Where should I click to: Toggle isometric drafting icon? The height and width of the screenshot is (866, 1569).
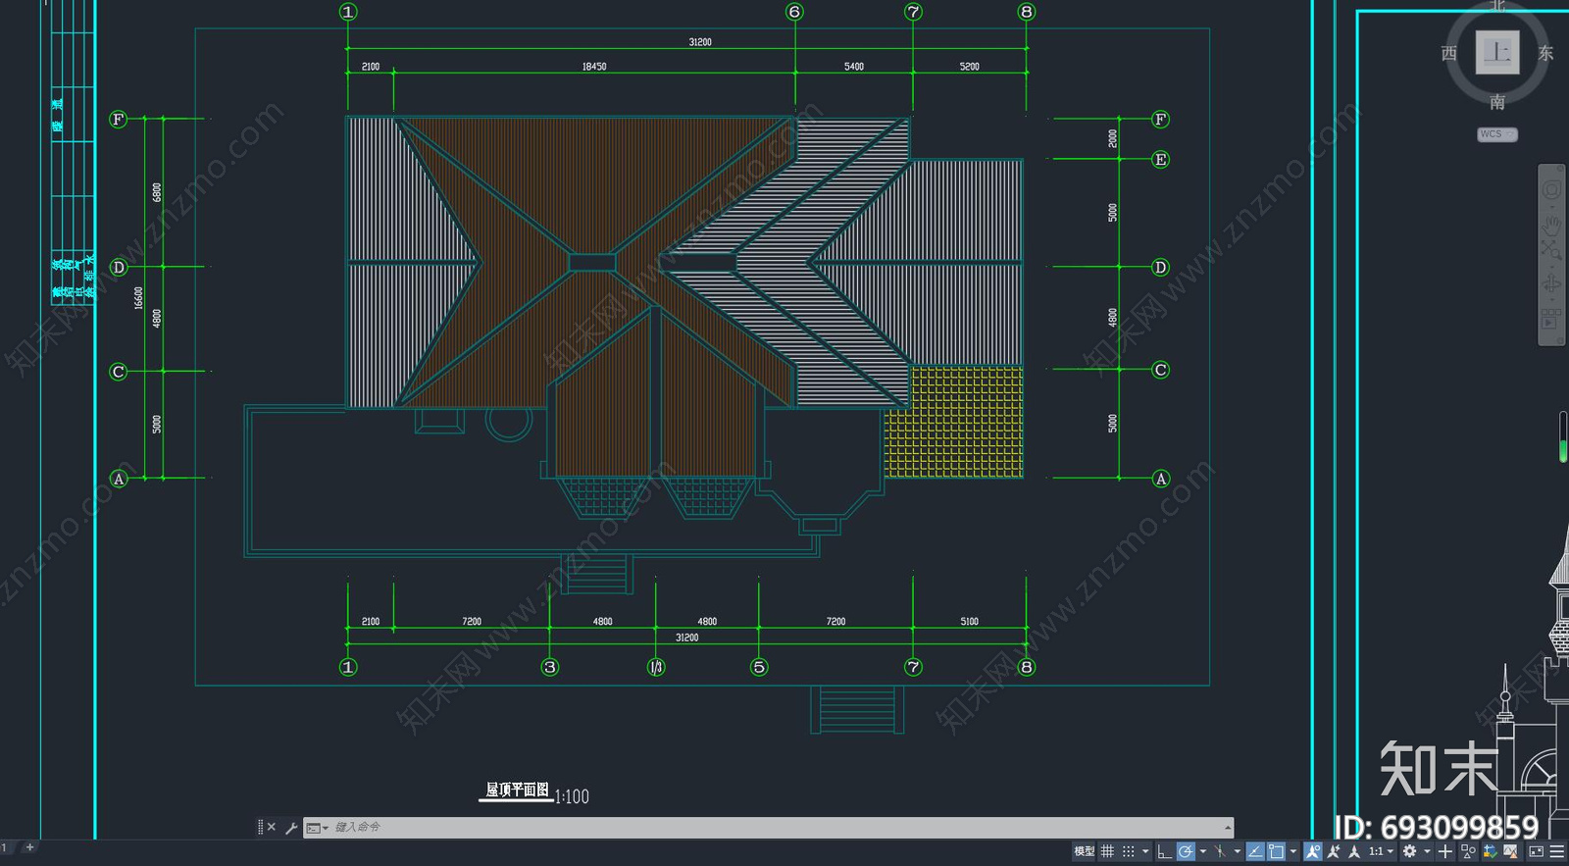(x=1219, y=851)
